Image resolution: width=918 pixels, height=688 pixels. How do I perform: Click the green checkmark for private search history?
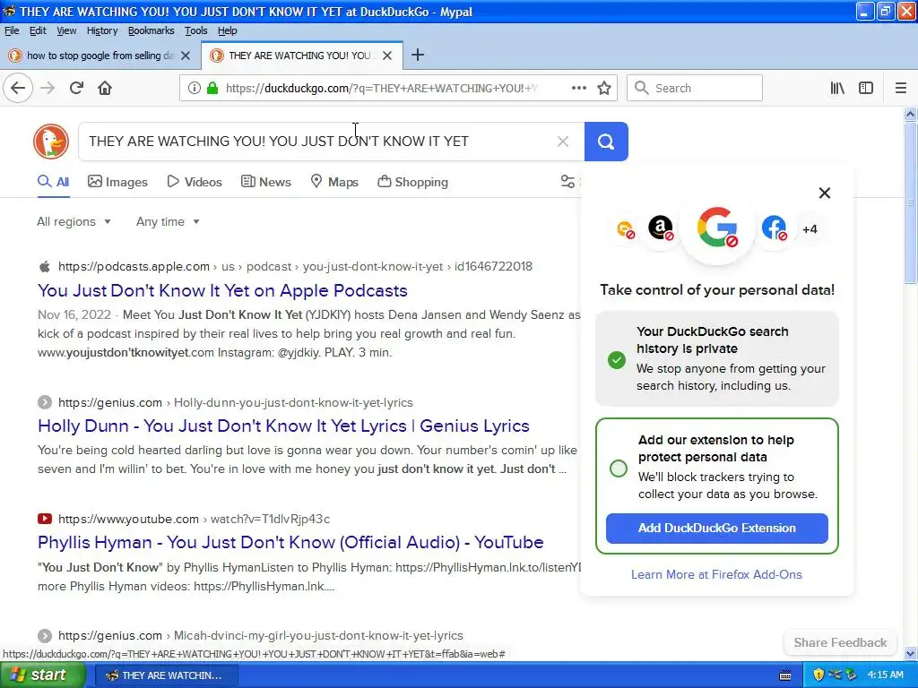[617, 359]
